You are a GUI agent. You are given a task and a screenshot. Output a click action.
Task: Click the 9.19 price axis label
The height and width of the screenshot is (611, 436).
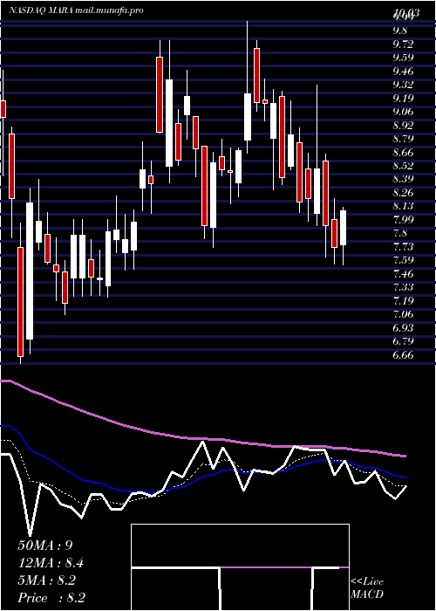[403, 98]
